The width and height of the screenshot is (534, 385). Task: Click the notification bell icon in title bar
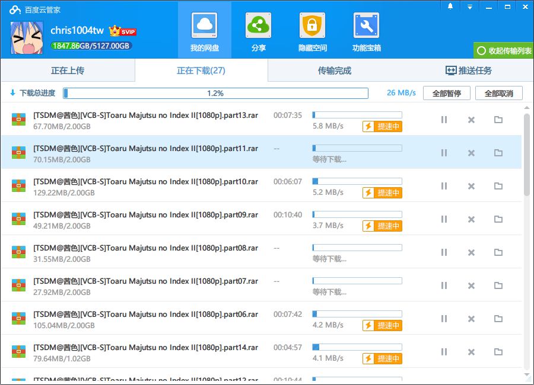[450, 7]
